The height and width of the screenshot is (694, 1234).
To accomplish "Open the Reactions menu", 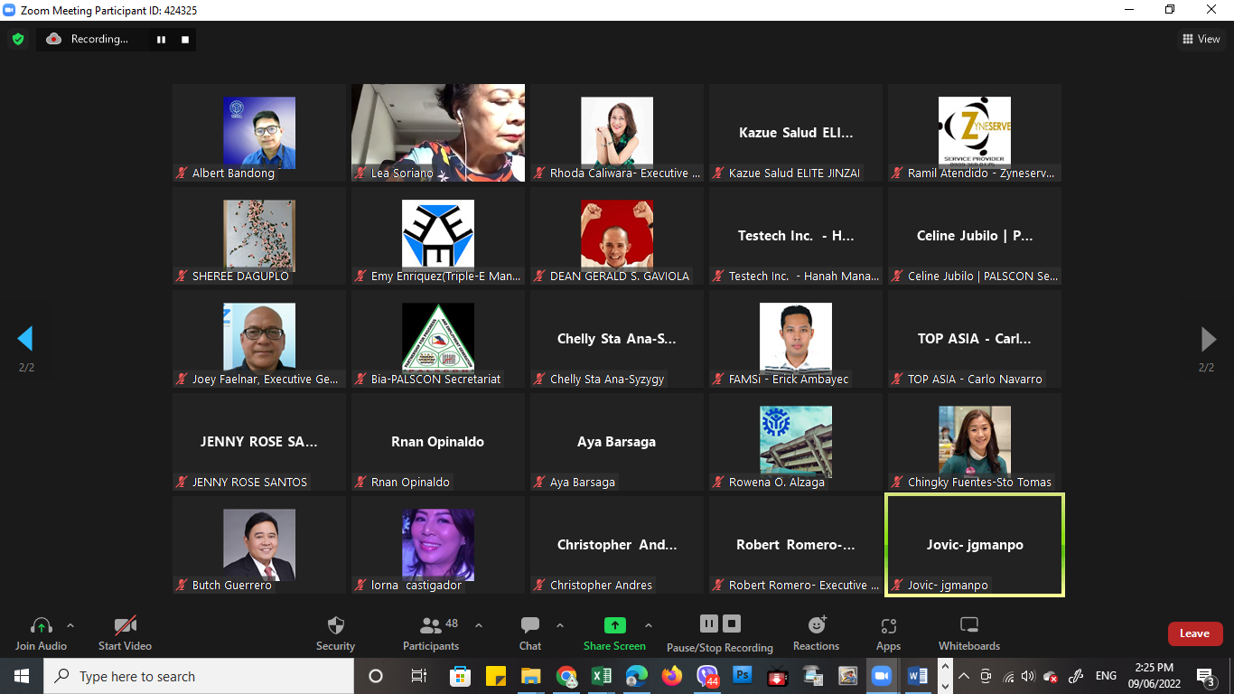I will (x=816, y=633).
